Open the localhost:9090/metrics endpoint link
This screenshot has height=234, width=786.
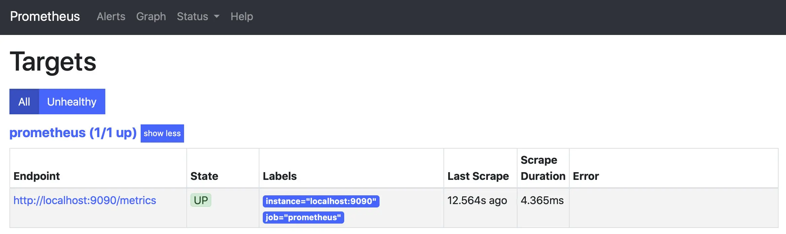coord(85,200)
